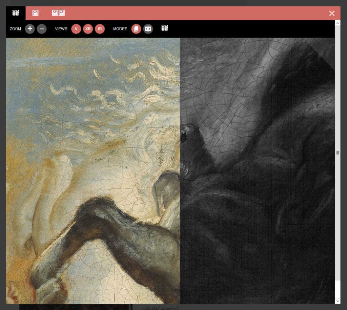The height and width of the screenshot is (310, 347).
Task: Enable the visible light (V) view
Action: coord(76,29)
